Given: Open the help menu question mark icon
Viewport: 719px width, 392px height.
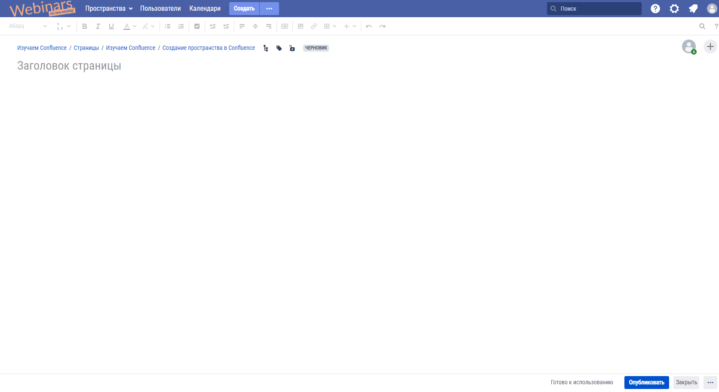Looking at the screenshot, I should [655, 9].
